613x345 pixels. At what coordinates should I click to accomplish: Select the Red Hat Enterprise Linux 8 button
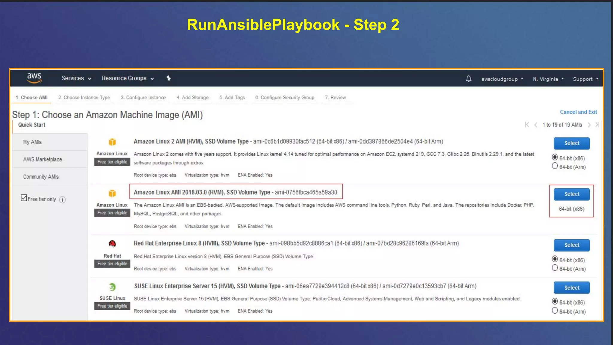pos(572,245)
